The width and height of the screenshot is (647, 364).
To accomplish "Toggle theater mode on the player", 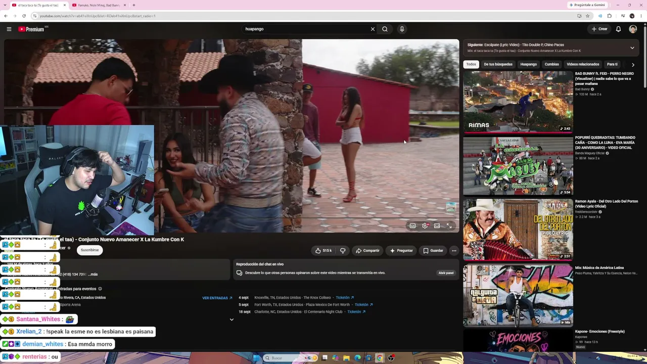I will click(437, 226).
